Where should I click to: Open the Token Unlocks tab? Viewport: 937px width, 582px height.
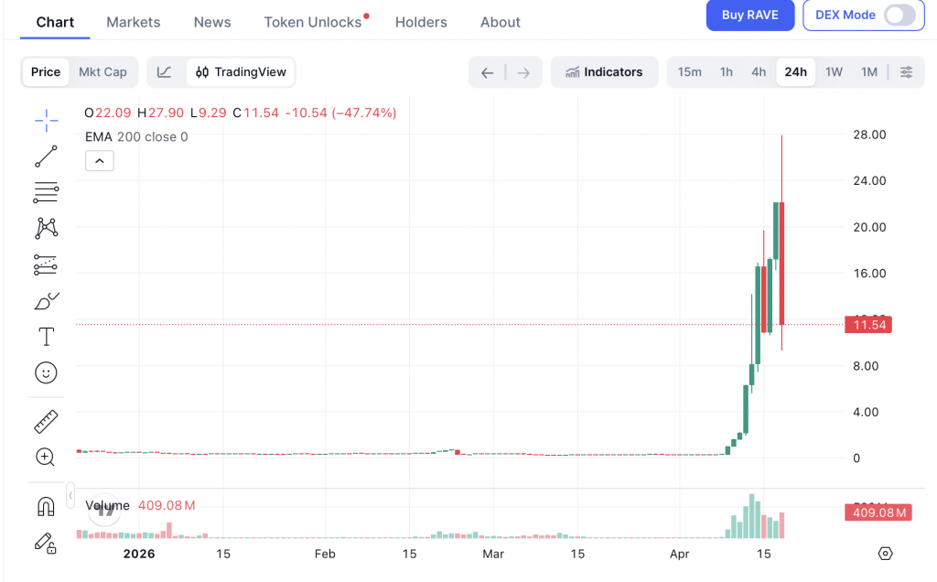coord(313,22)
